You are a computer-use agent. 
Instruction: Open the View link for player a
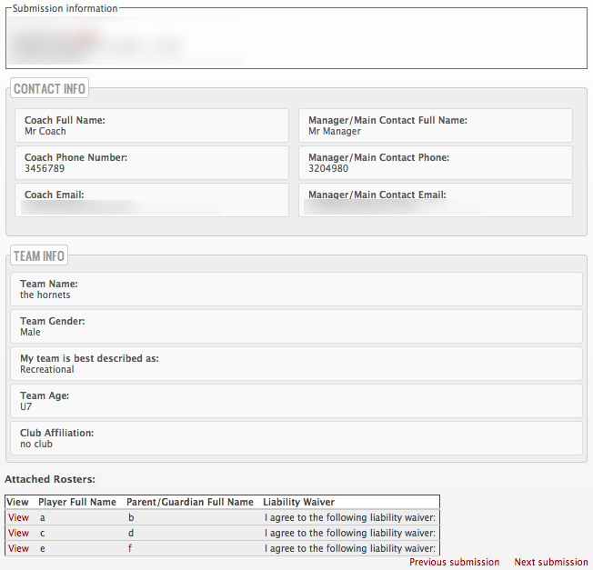18,517
